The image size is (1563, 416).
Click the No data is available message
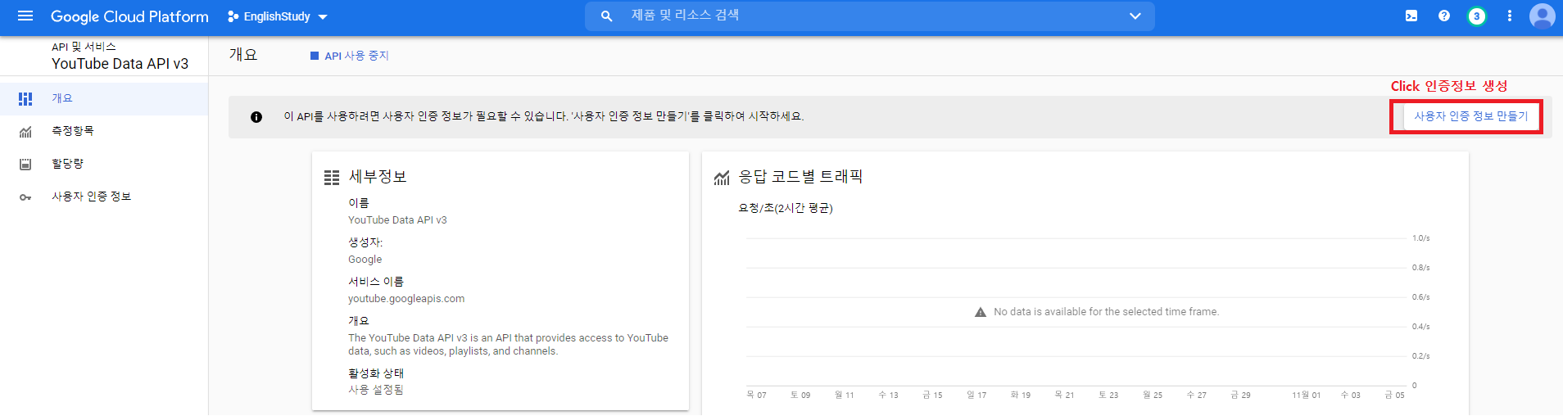[1106, 312]
